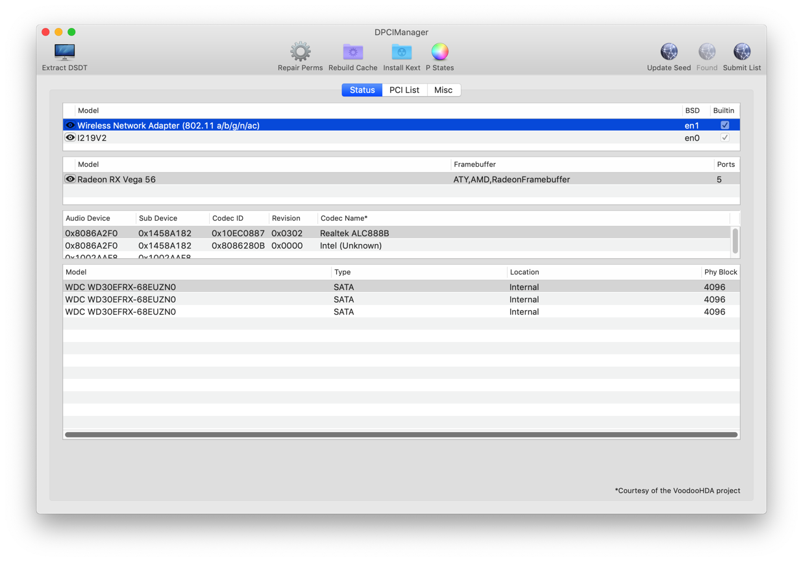
Task: Select the first WDC WD30EFRX-68EUZN0 disk row
Action: [401, 287]
